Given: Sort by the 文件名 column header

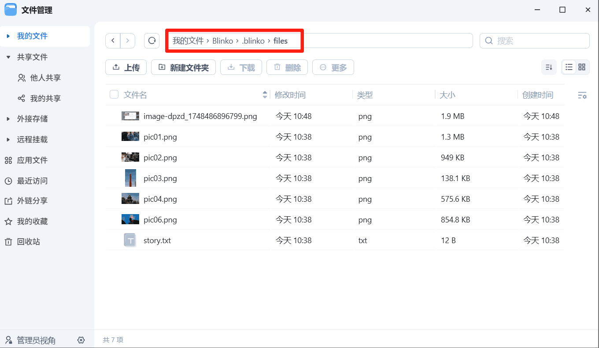Looking at the screenshot, I should point(135,95).
